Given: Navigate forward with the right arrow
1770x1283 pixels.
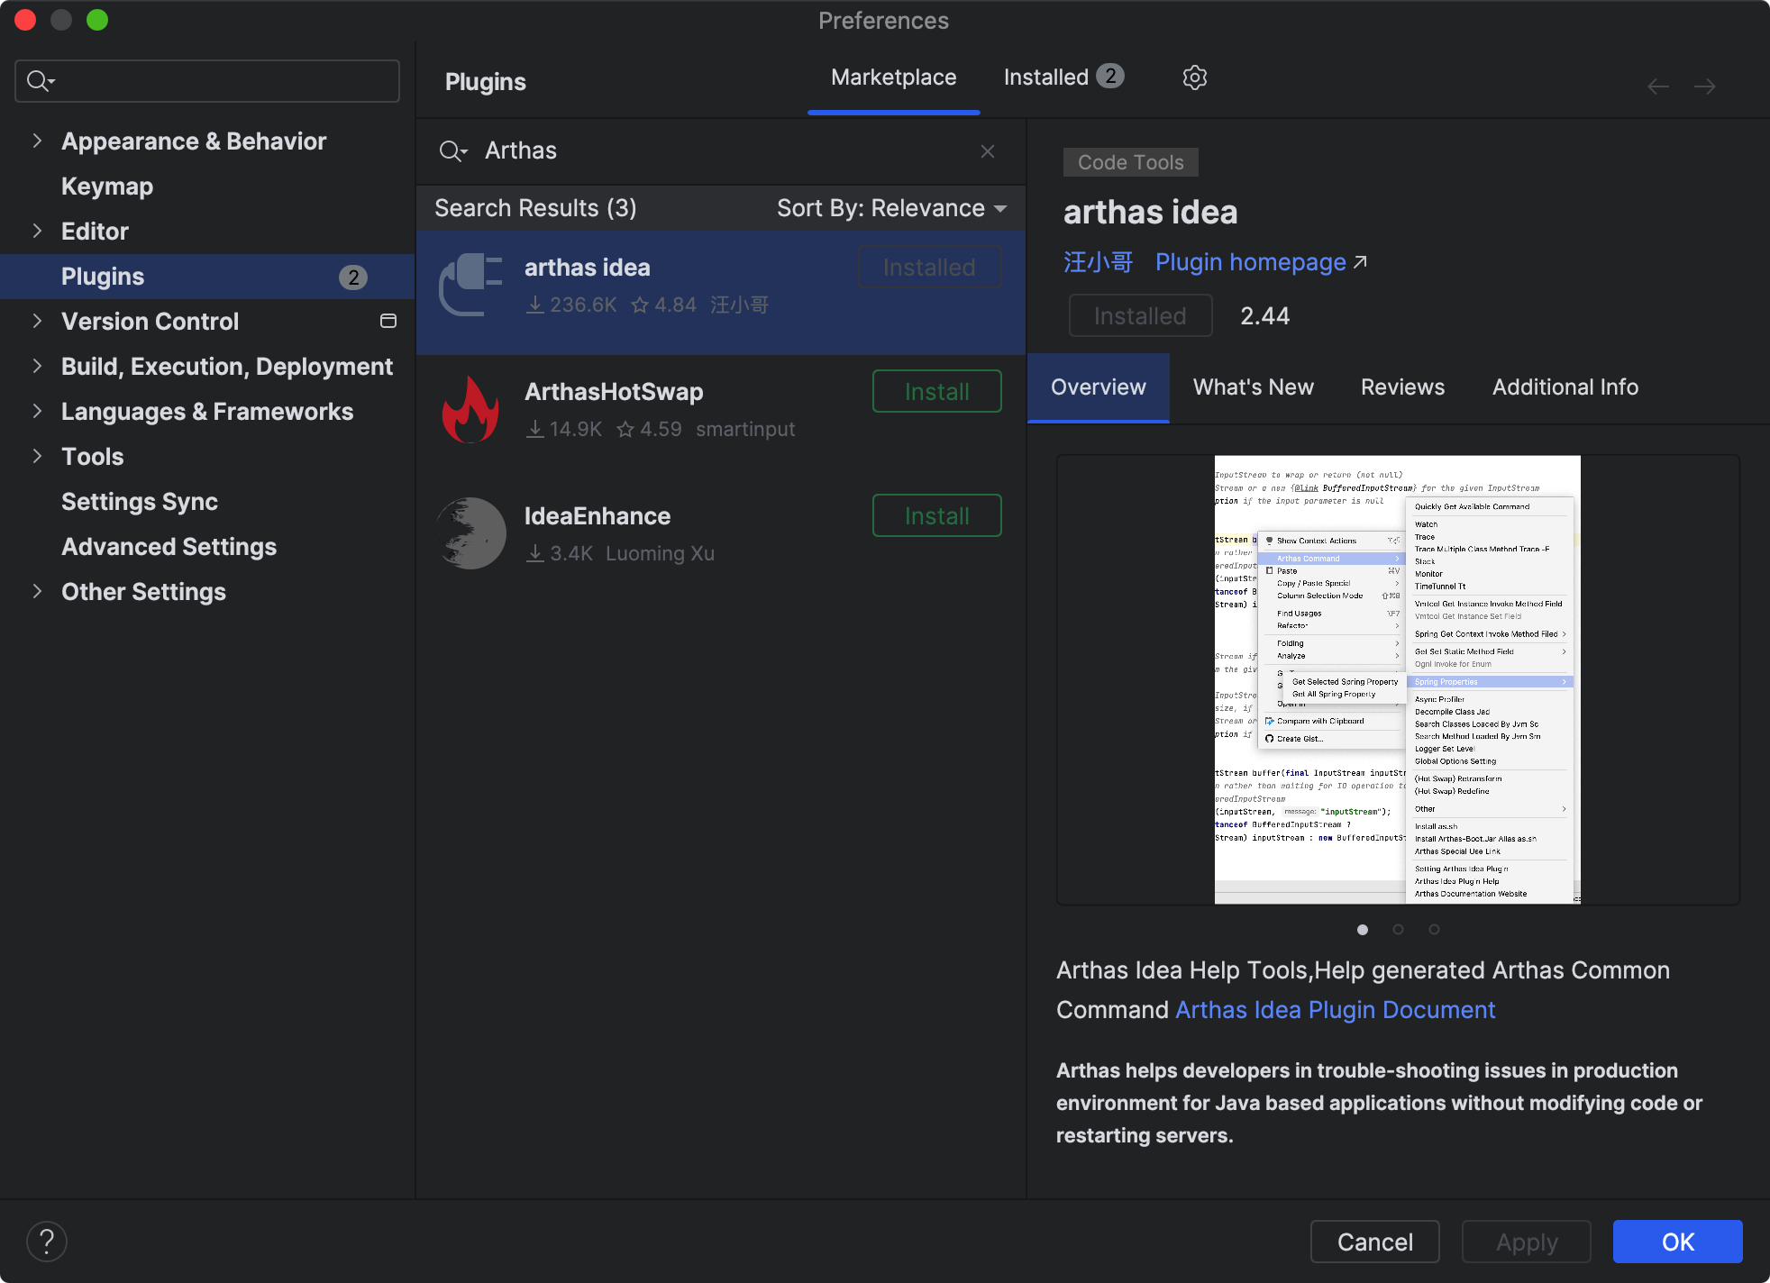Looking at the screenshot, I should click(1704, 86).
